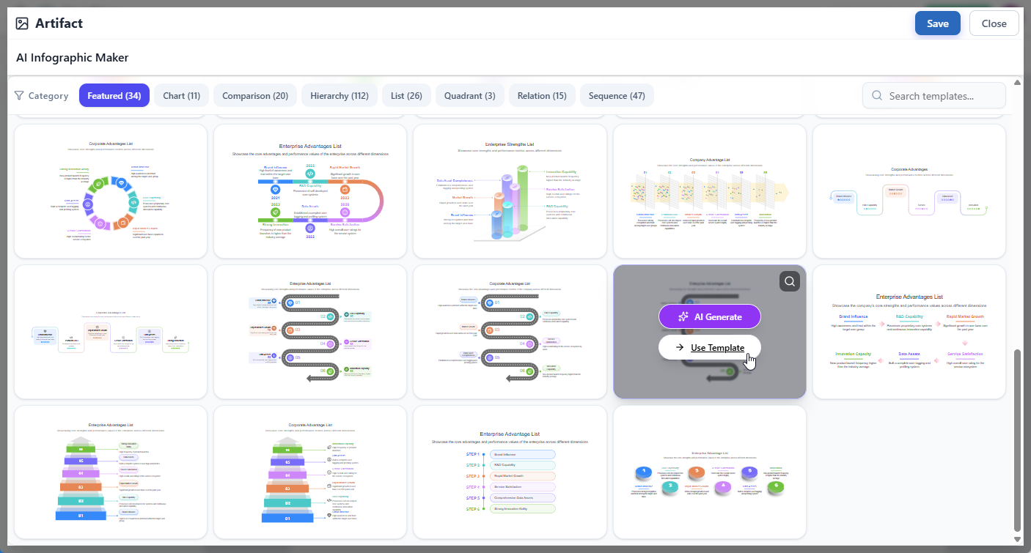Click the magnifier preview icon on hovered template

(789, 281)
